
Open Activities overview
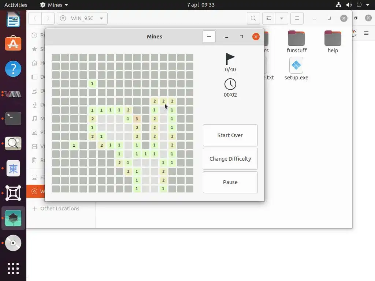click(16, 5)
